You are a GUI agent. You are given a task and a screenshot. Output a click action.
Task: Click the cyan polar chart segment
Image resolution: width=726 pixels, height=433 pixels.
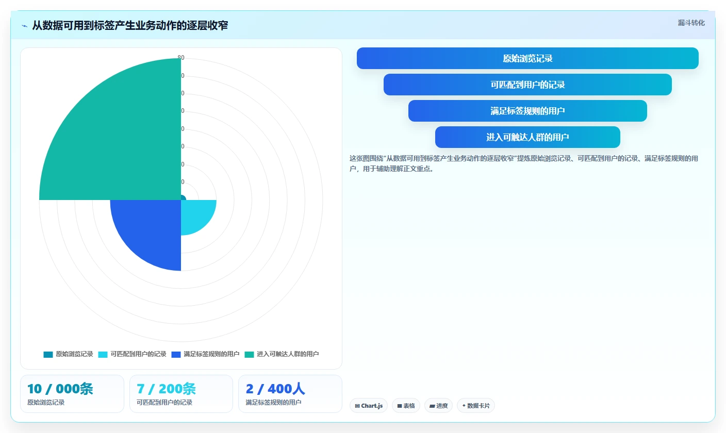[195, 214]
